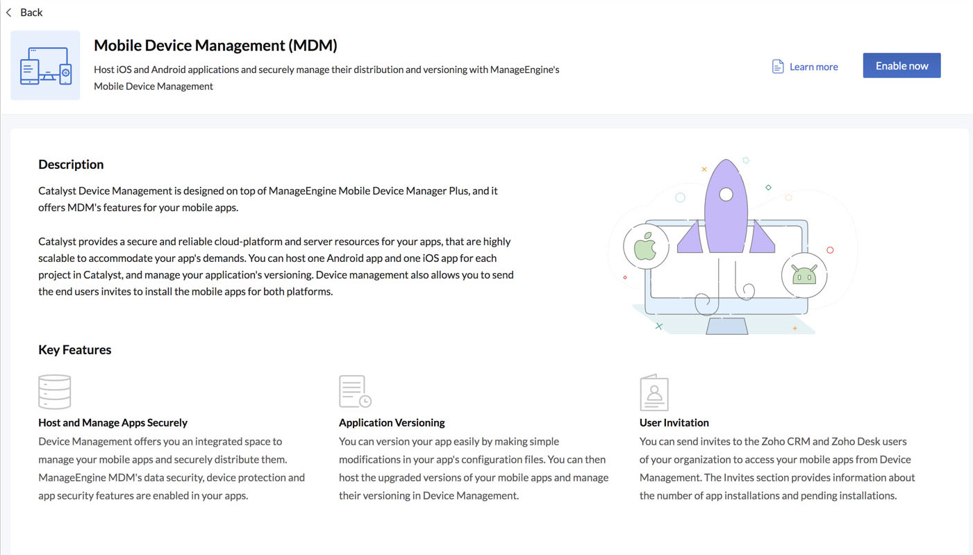This screenshot has width=973, height=555.
Task: Click the paragraph starting 'Catalyst Device Management is designed'
Action: [268, 199]
